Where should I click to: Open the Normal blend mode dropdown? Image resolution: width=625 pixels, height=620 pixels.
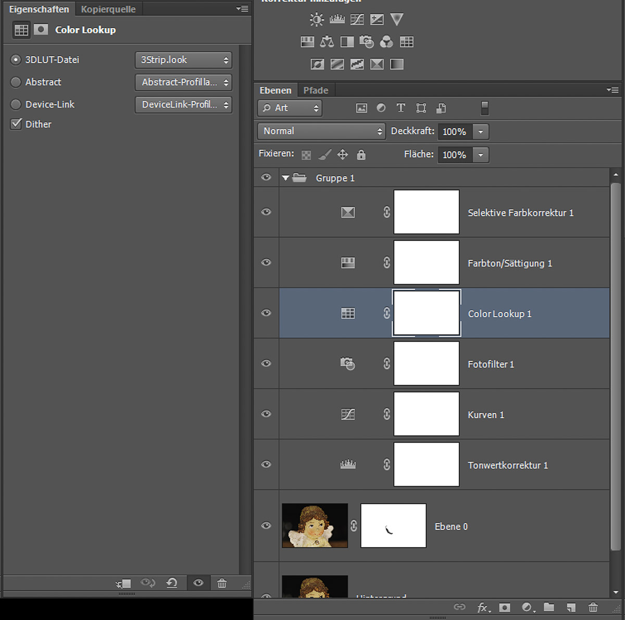coord(321,131)
